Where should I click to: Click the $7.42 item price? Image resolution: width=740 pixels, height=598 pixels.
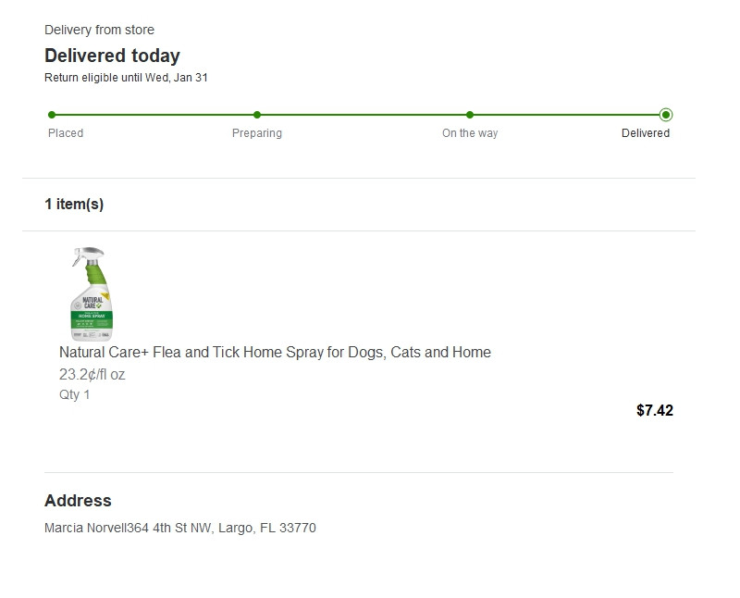(655, 411)
